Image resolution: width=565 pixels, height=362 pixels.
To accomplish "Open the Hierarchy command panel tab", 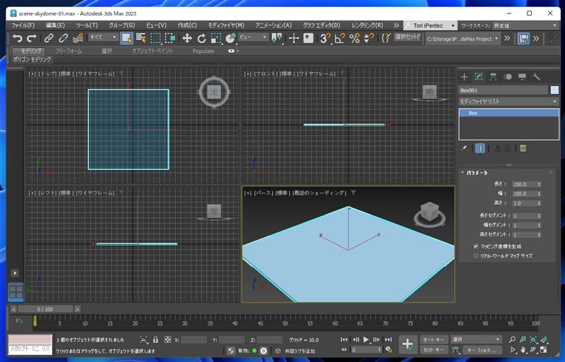I will coord(493,77).
